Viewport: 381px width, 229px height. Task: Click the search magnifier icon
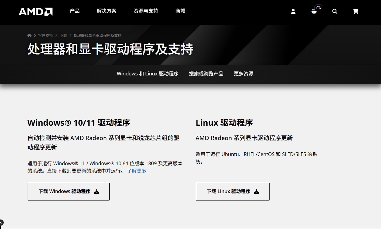coord(335,11)
